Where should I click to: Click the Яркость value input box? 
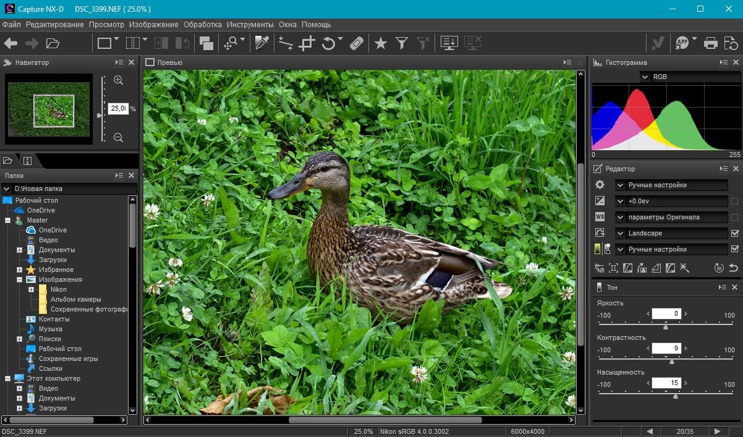[666, 314]
